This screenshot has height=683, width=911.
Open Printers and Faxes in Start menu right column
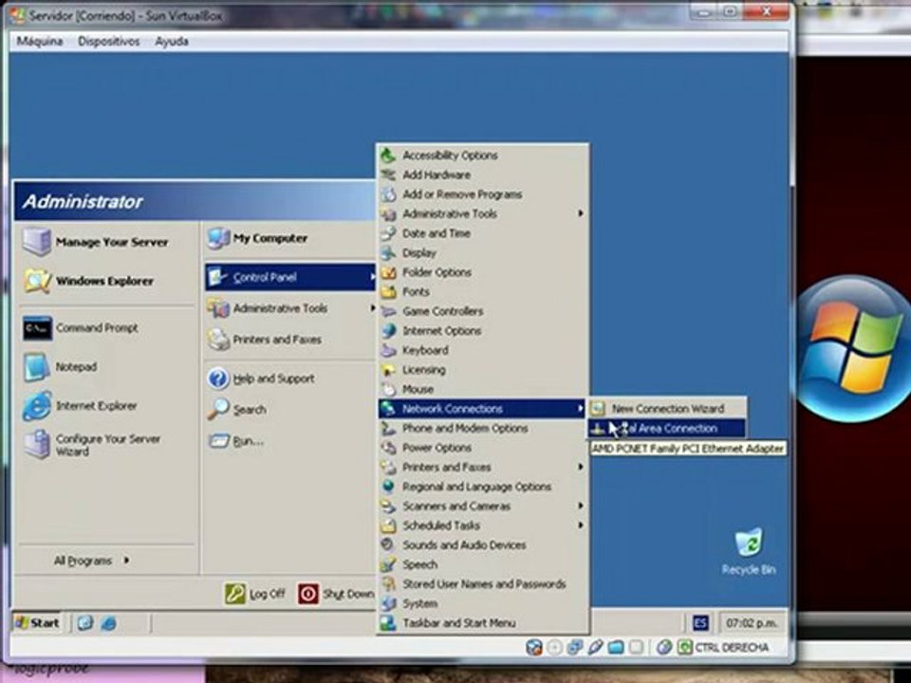point(265,340)
